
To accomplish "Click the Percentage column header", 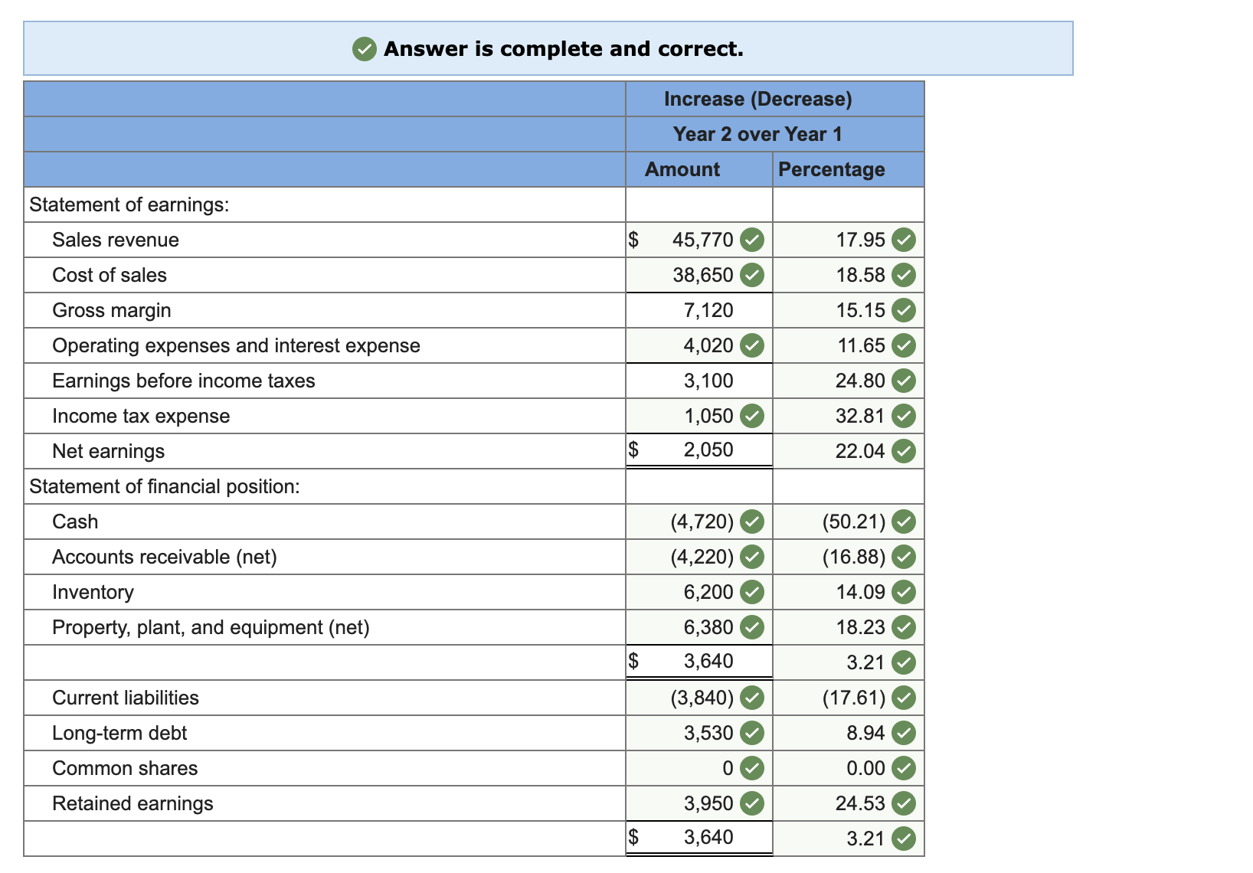I will point(831,169).
